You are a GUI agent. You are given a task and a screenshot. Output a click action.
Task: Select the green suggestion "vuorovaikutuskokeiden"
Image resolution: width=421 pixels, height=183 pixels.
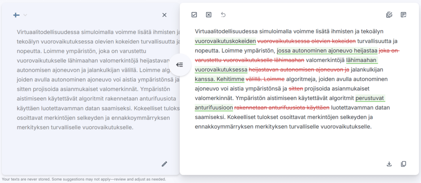coord(225,41)
